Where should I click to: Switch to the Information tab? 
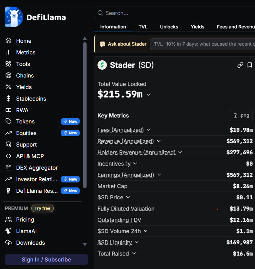point(113,27)
